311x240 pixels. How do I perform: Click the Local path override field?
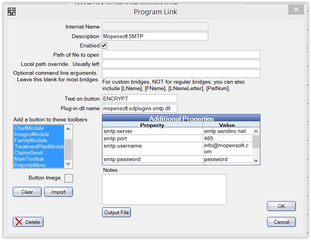pyautogui.click(x=181, y=64)
